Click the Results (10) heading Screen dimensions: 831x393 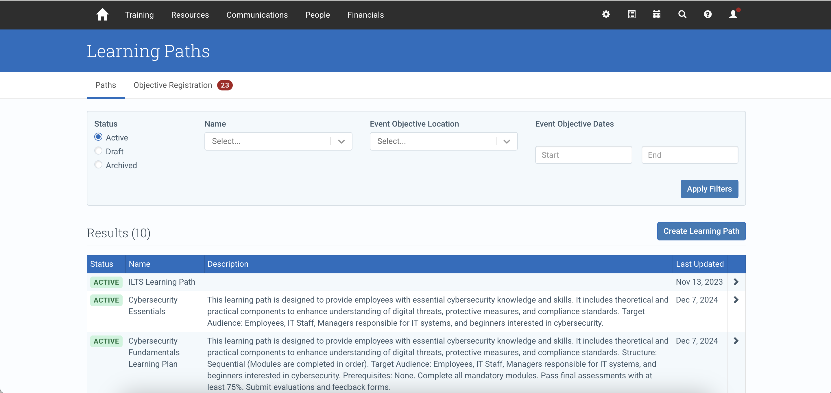click(118, 233)
